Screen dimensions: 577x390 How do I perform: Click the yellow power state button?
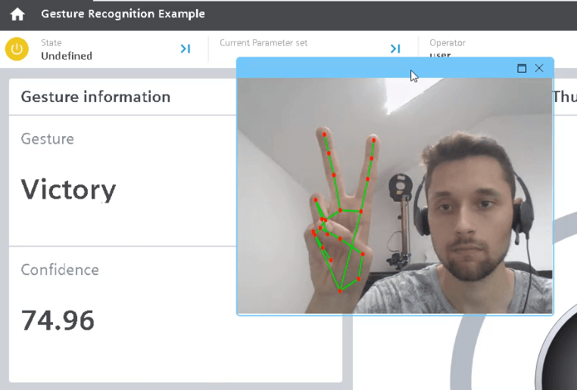coord(17,49)
